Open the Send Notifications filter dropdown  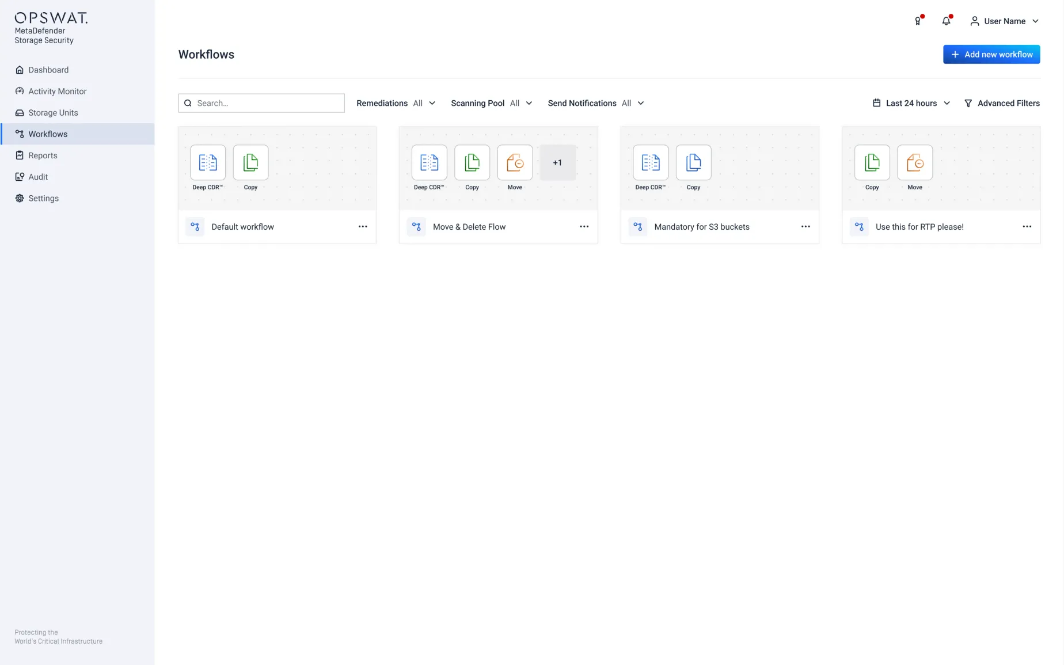(595, 104)
